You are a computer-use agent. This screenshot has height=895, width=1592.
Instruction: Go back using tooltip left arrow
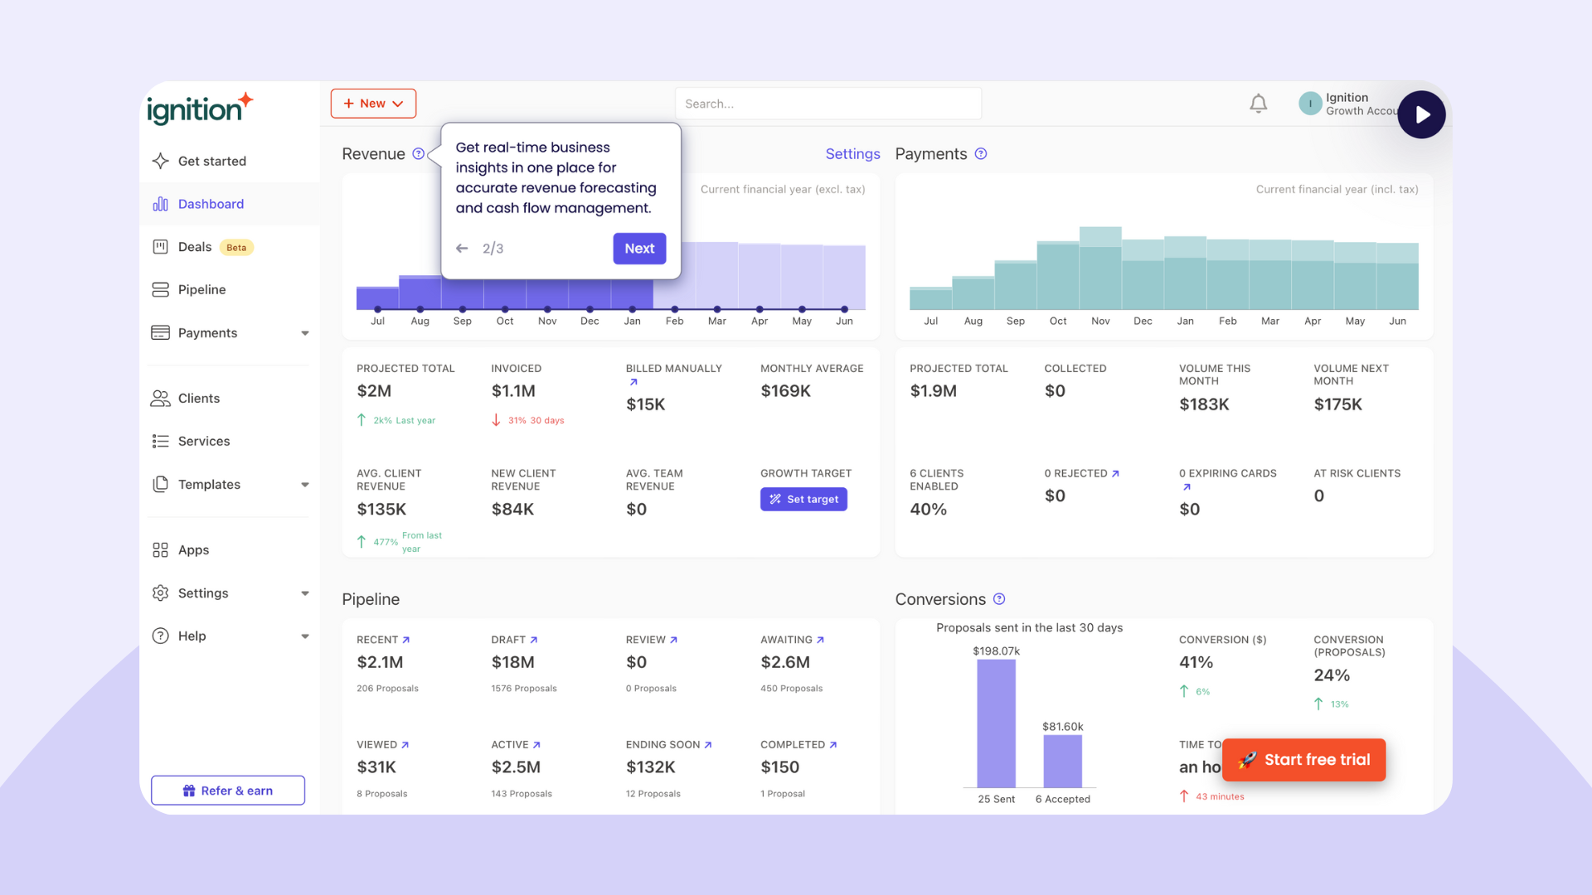tap(462, 249)
